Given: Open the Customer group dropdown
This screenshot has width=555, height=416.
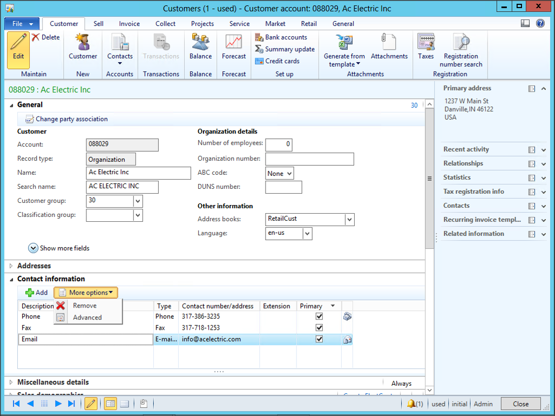Looking at the screenshot, I should [138, 201].
